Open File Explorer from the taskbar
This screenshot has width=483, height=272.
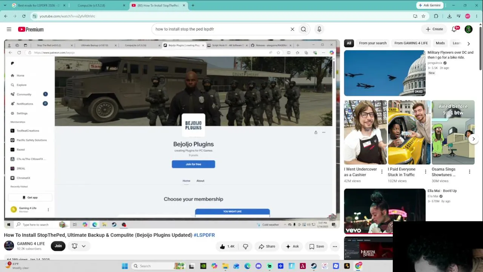click(x=225, y=266)
